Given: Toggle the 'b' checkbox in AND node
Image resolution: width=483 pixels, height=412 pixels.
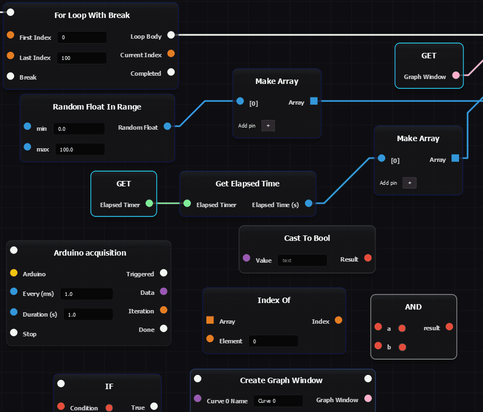Looking at the screenshot, I should [x=402, y=347].
